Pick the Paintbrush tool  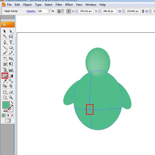(x=5, y=53)
